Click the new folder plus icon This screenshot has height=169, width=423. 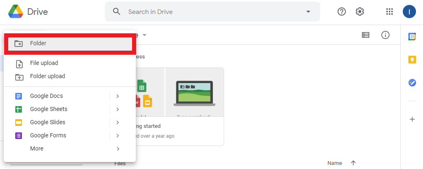point(19,44)
